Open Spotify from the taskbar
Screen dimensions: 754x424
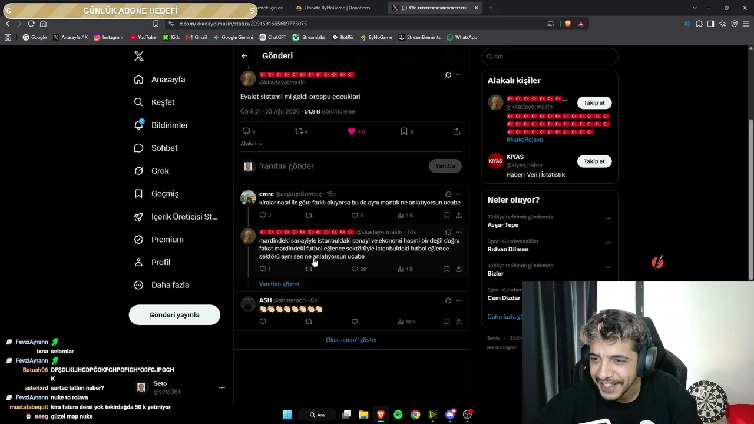(x=398, y=415)
